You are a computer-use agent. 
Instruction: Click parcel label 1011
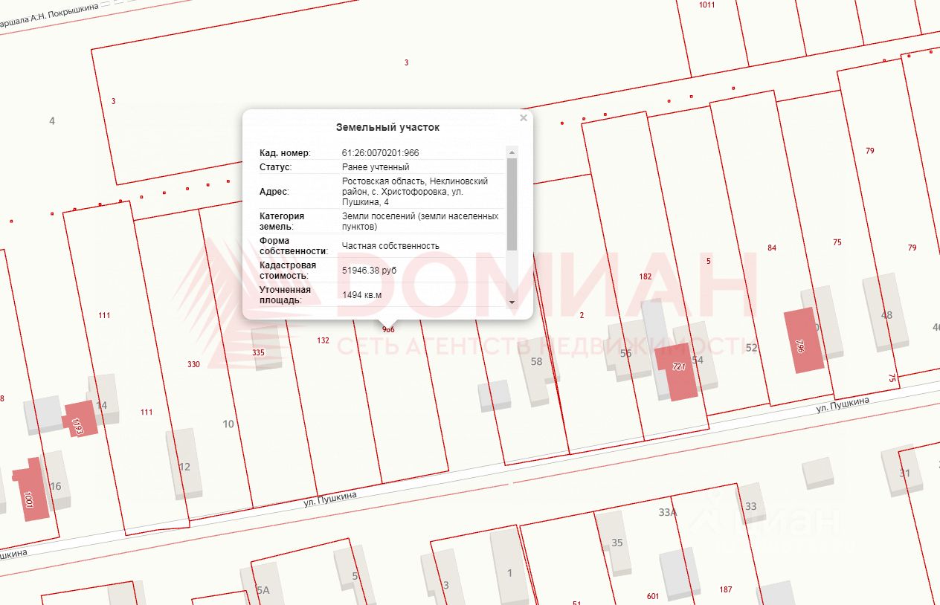click(706, 5)
